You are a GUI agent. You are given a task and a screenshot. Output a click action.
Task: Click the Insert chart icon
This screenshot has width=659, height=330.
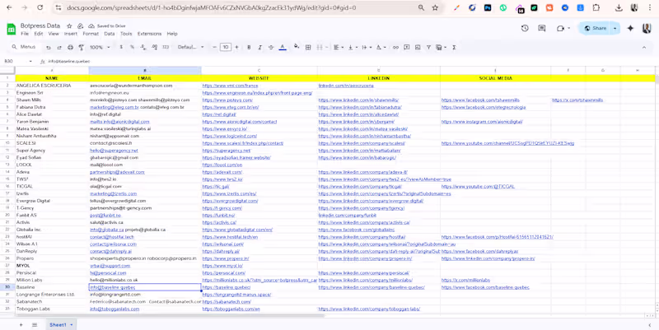(x=418, y=48)
